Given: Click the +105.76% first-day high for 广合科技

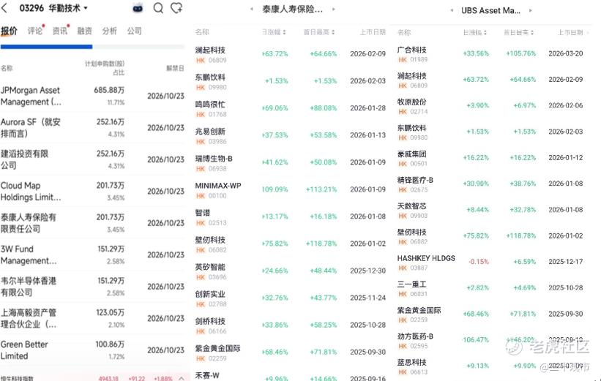Looking at the screenshot, I should click(x=521, y=53).
